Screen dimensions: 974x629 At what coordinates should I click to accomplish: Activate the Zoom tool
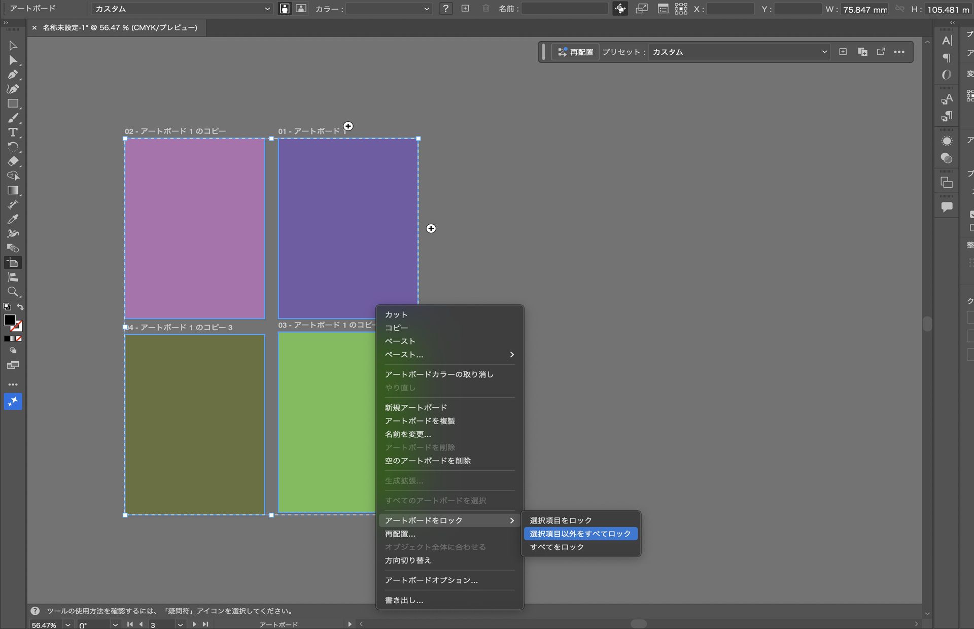point(13,292)
